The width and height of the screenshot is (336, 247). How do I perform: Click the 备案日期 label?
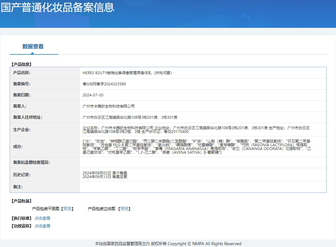(x=22, y=95)
